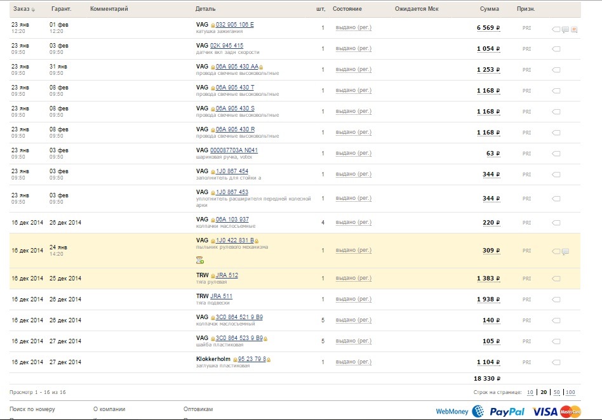
Task: Click the Состояние column header
Action: [x=347, y=9]
